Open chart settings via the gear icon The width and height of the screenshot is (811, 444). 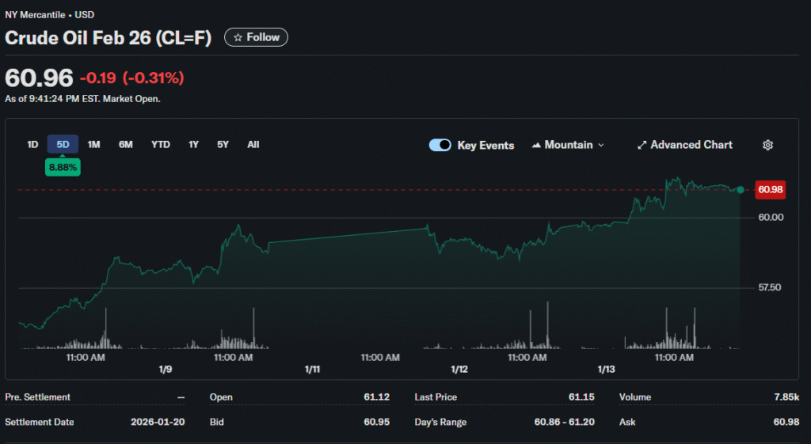tap(767, 145)
